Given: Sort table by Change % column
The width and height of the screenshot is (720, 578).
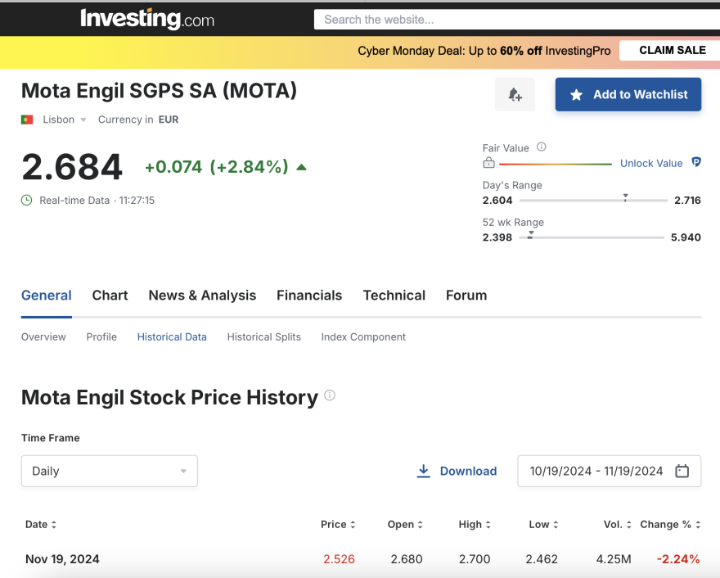Looking at the screenshot, I should (670, 525).
